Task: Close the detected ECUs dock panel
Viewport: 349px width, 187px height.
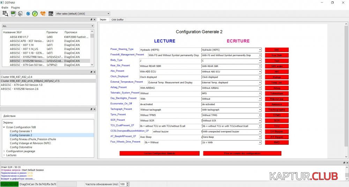Action: point(94,72)
